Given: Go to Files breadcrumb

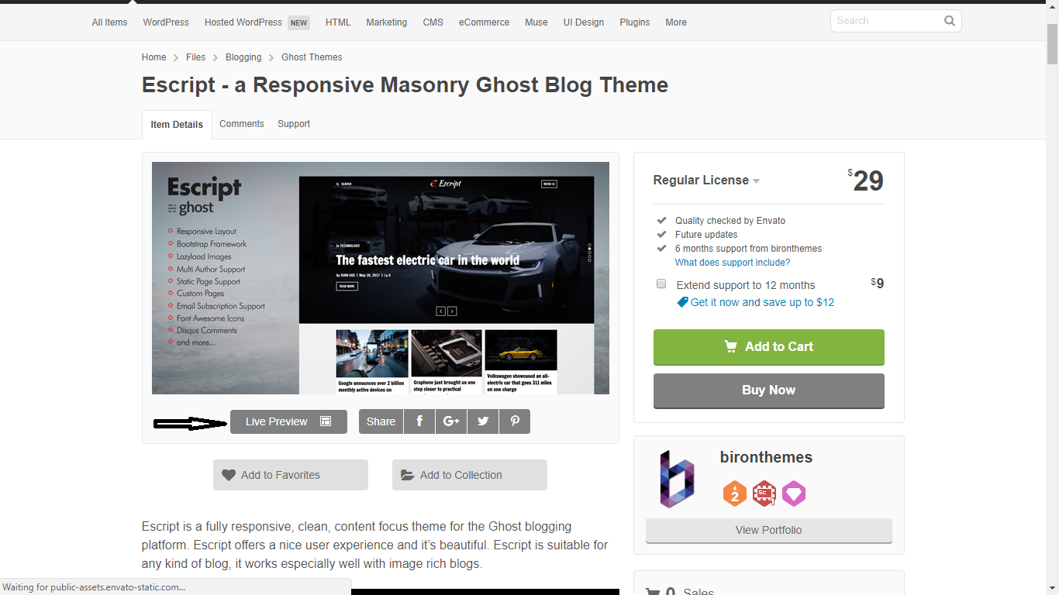Looking at the screenshot, I should click(196, 57).
